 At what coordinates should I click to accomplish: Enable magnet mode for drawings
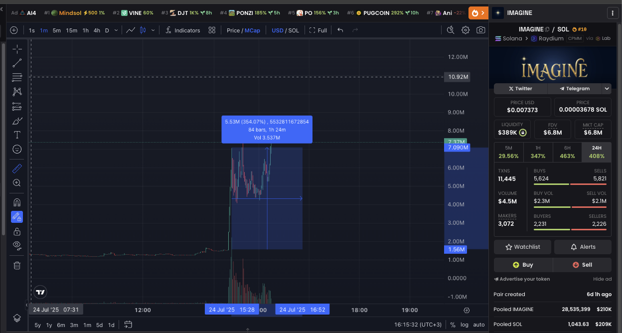[17, 202]
